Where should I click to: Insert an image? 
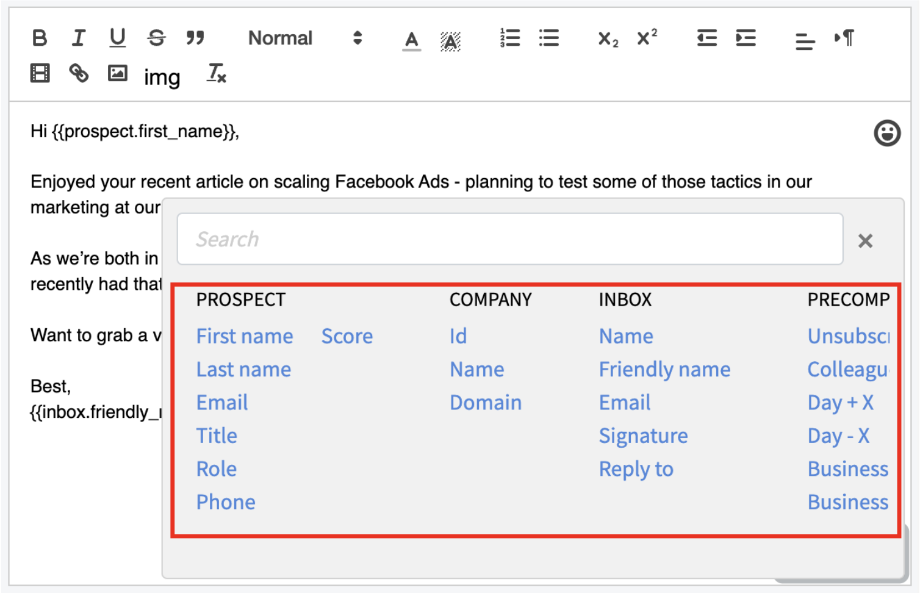[x=117, y=73]
